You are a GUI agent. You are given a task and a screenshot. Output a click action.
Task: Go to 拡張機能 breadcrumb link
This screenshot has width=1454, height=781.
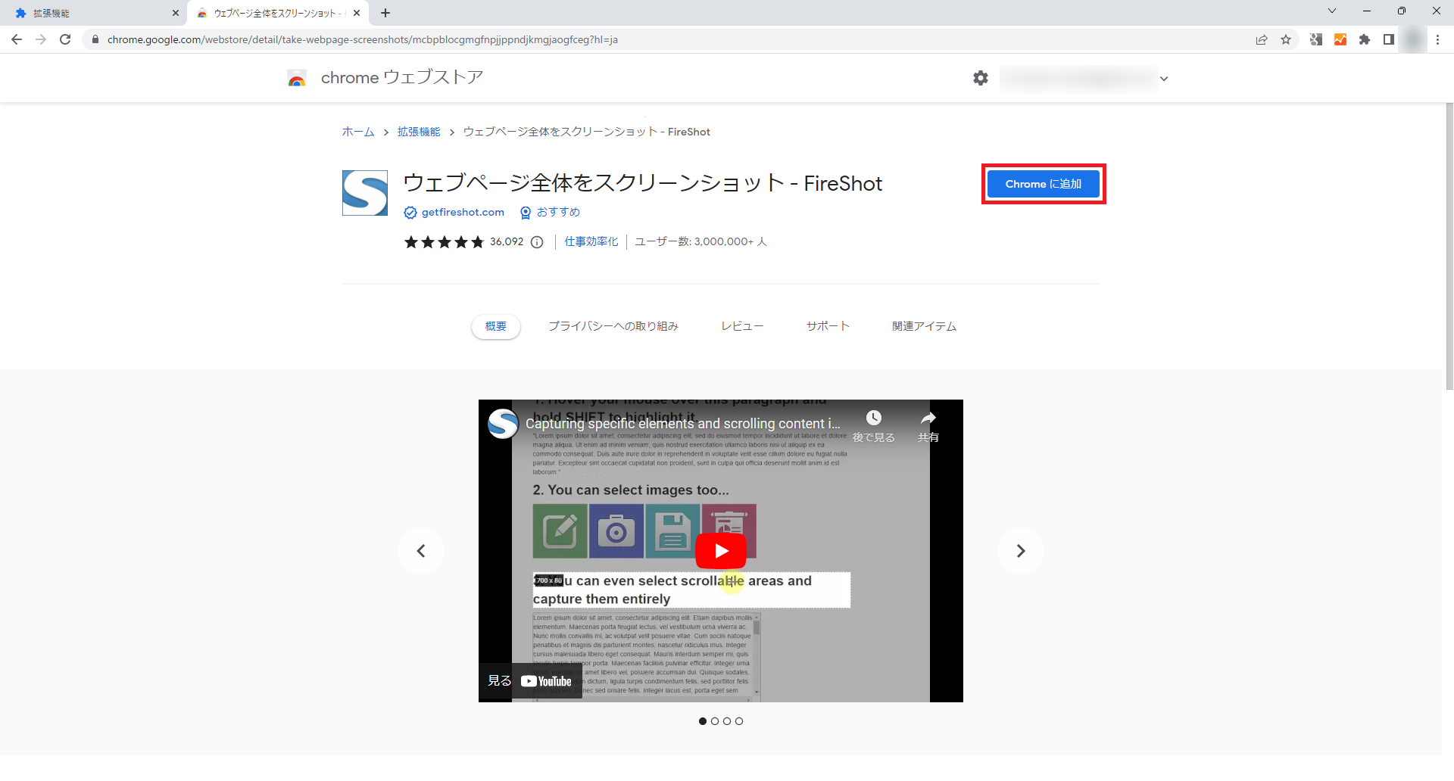click(x=419, y=132)
